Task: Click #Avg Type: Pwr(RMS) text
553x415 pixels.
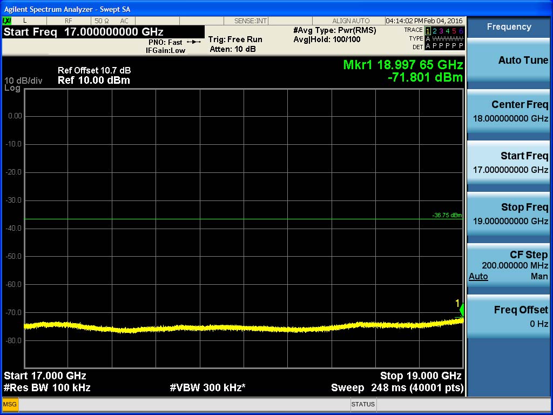Action: click(335, 31)
